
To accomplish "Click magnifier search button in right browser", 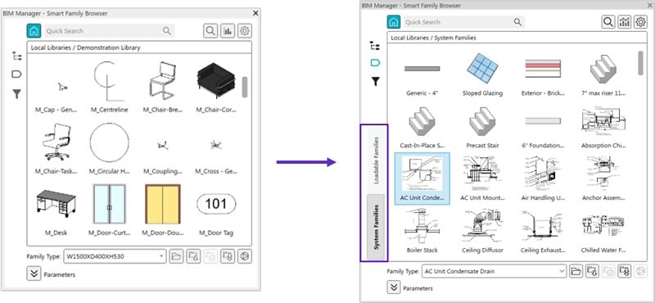I will [x=608, y=22].
